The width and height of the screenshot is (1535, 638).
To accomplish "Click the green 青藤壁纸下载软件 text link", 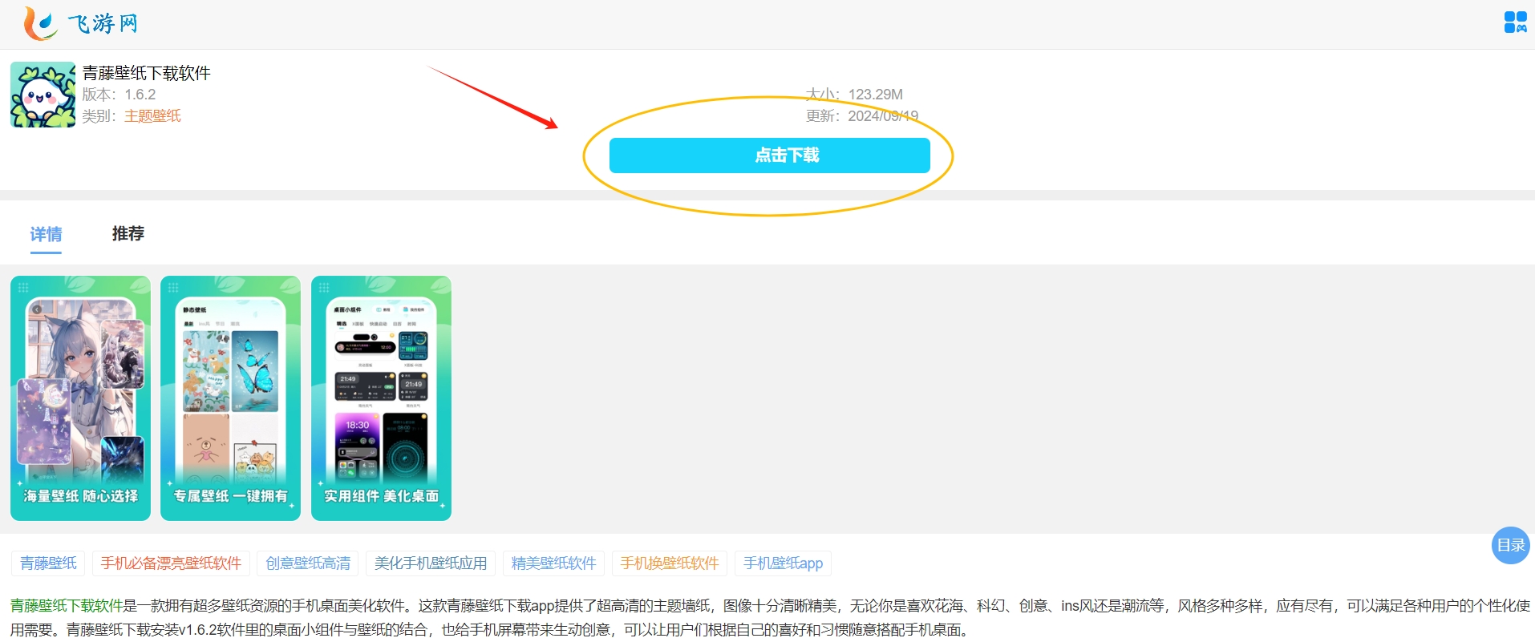I will click(67, 606).
